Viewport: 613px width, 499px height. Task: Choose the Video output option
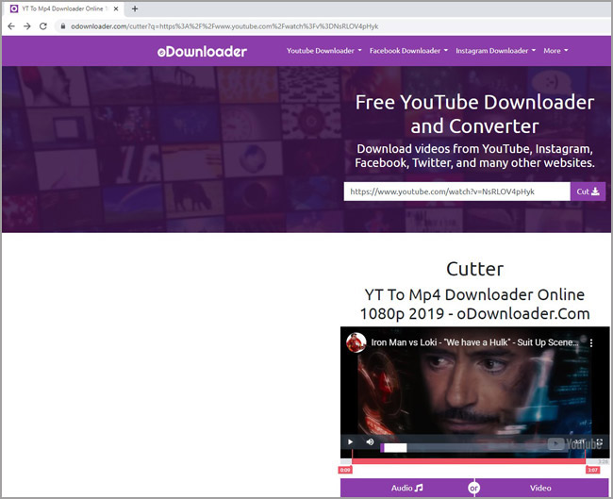coord(541,488)
